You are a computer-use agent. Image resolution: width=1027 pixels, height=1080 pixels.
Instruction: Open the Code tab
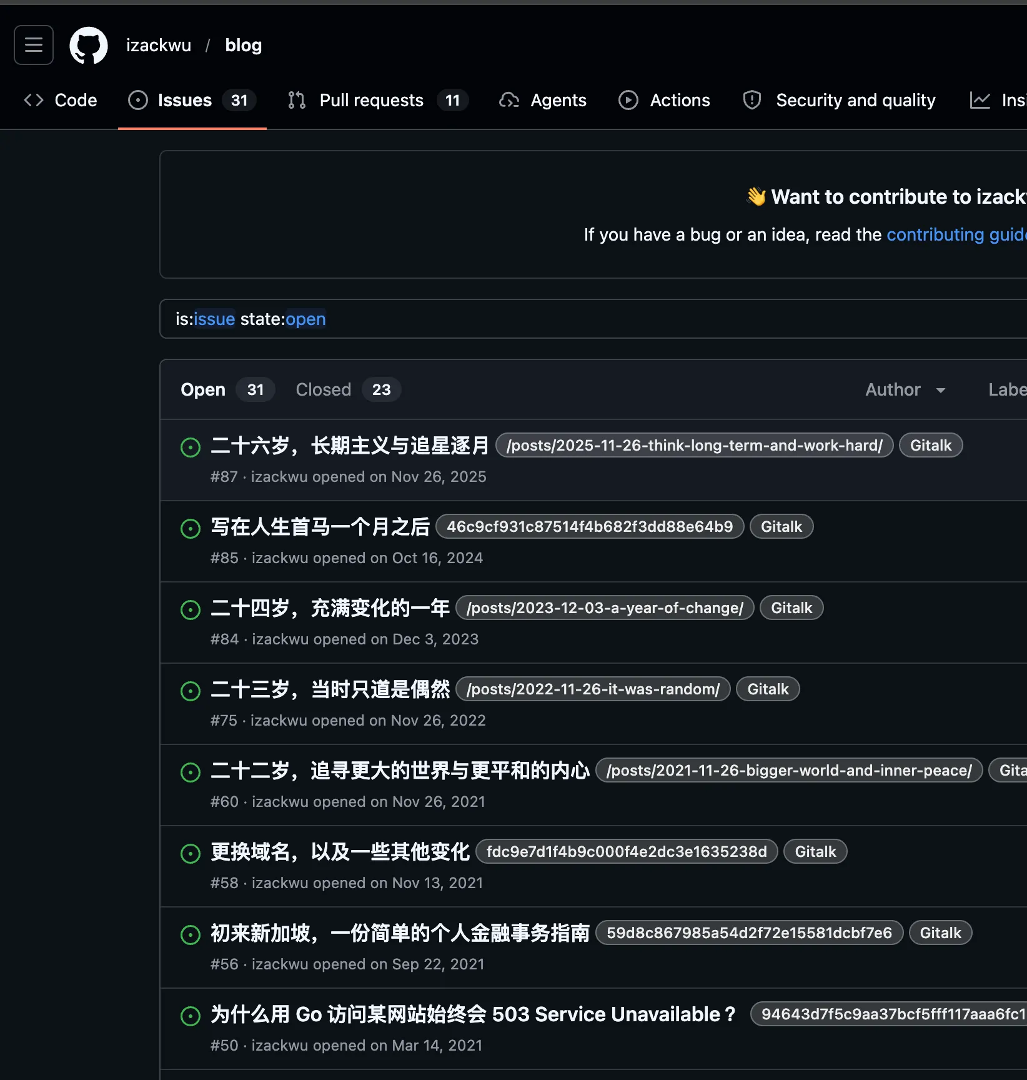click(x=61, y=100)
